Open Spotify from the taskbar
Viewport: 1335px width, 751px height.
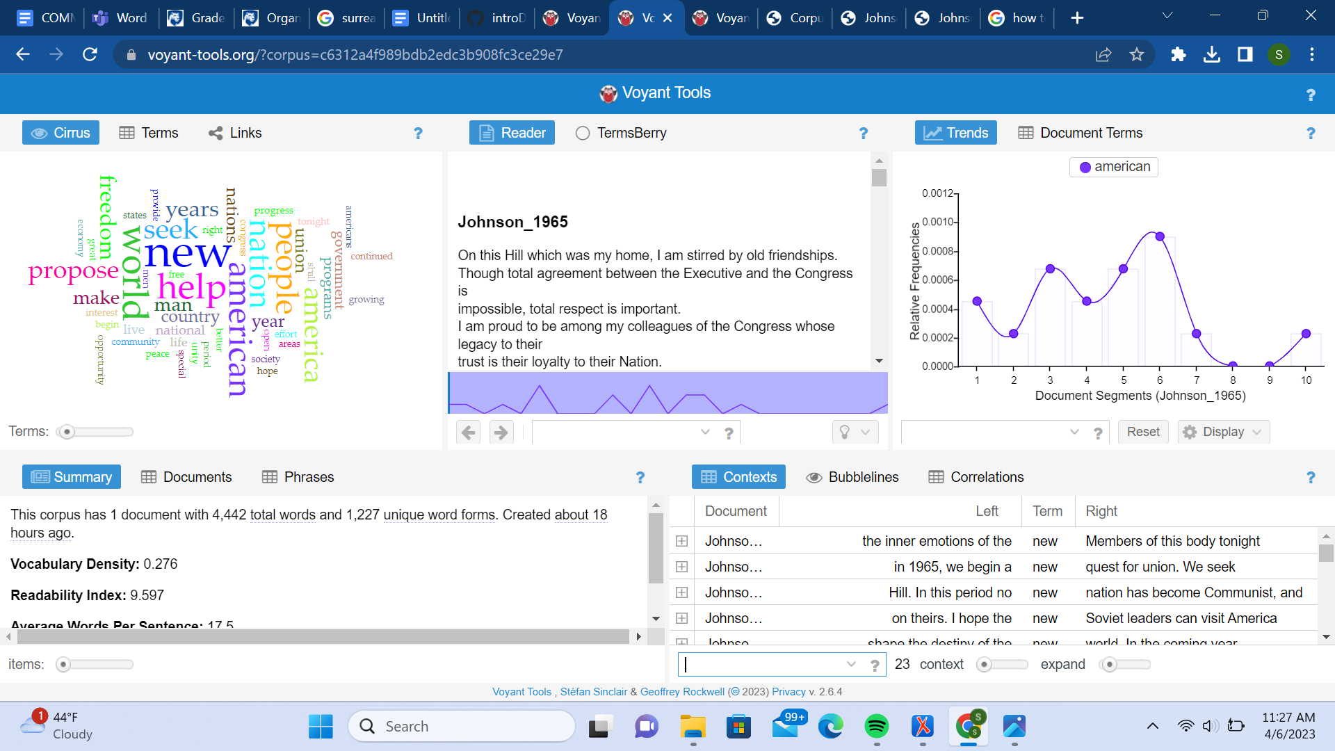(x=876, y=727)
